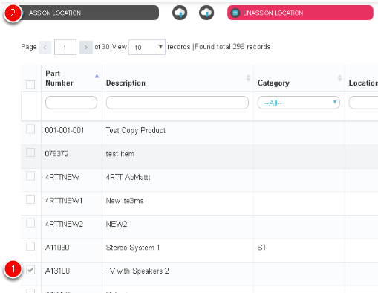Click the cloud download icon

206,13
